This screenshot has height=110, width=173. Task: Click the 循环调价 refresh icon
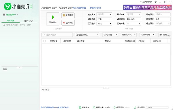point(114,107)
